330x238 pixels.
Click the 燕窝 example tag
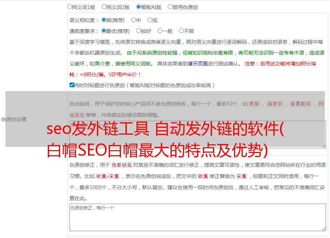click(254, 104)
